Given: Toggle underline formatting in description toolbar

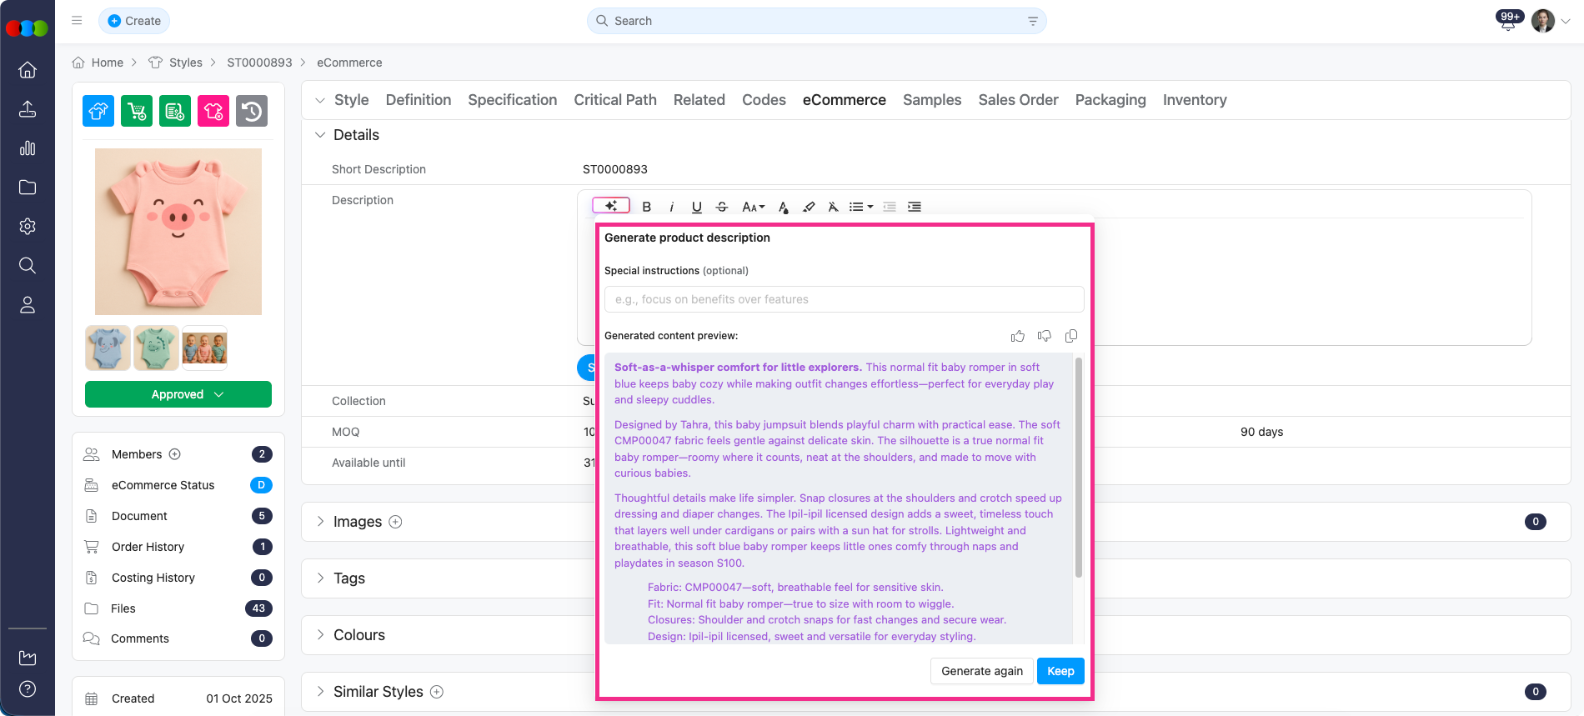Looking at the screenshot, I should [x=697, y=207].
